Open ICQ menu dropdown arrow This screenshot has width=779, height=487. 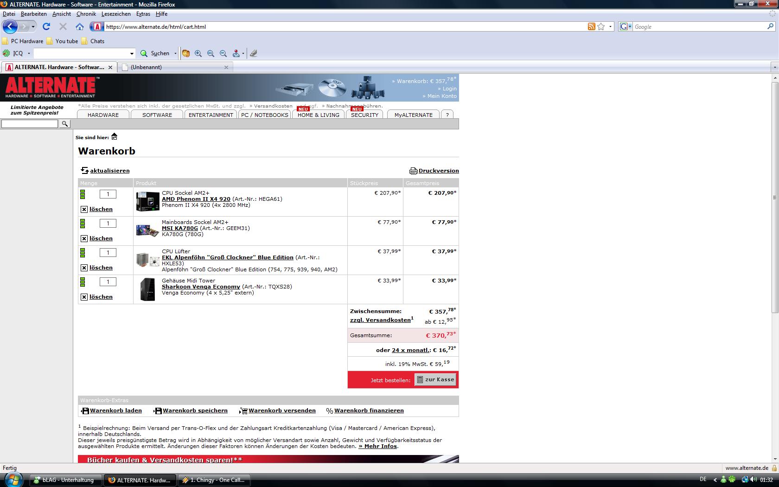coord(29,53)
